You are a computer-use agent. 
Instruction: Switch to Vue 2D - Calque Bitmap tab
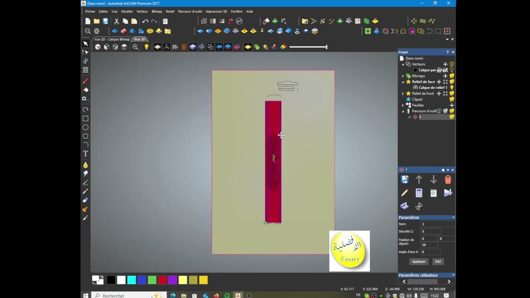(x=112, y=39)
